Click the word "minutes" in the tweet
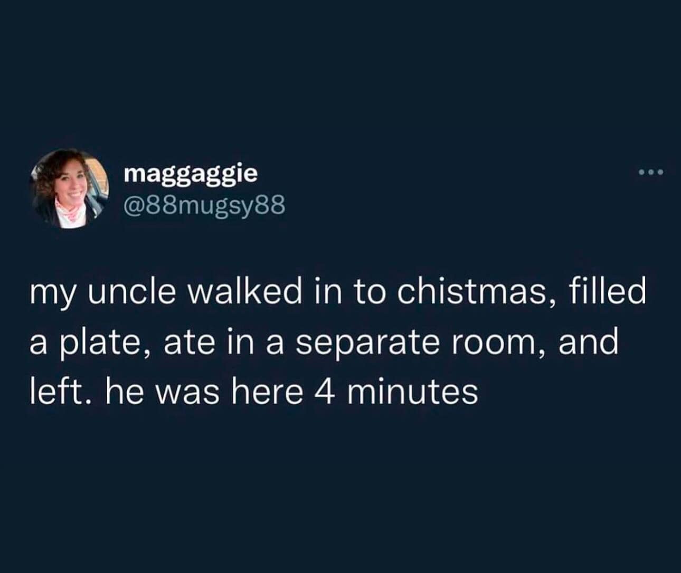The width and height of the screenshot is (681, 573). point(413,392)
